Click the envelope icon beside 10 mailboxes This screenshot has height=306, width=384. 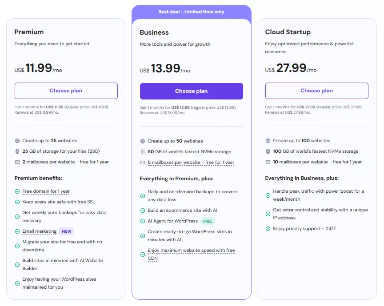point(268,162)
